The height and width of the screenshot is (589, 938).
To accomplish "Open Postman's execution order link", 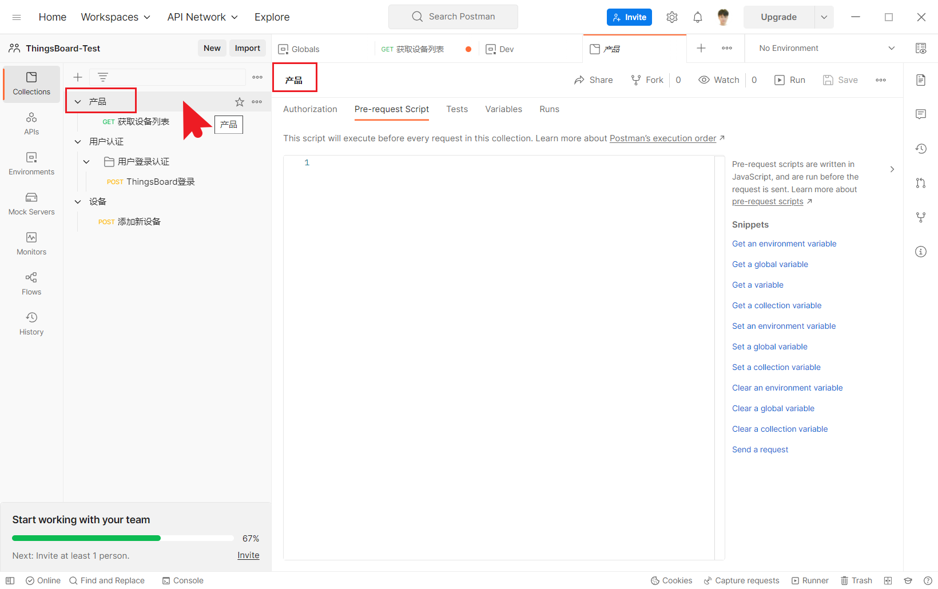I will (663, 138).
